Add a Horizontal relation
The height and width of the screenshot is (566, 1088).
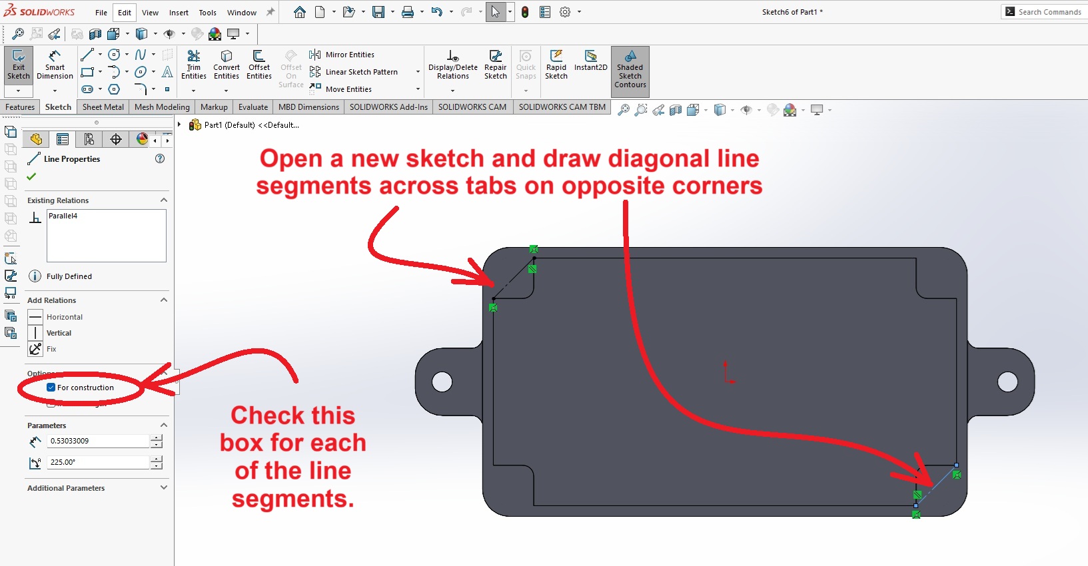pyautogui.click(x=64, y=317)
